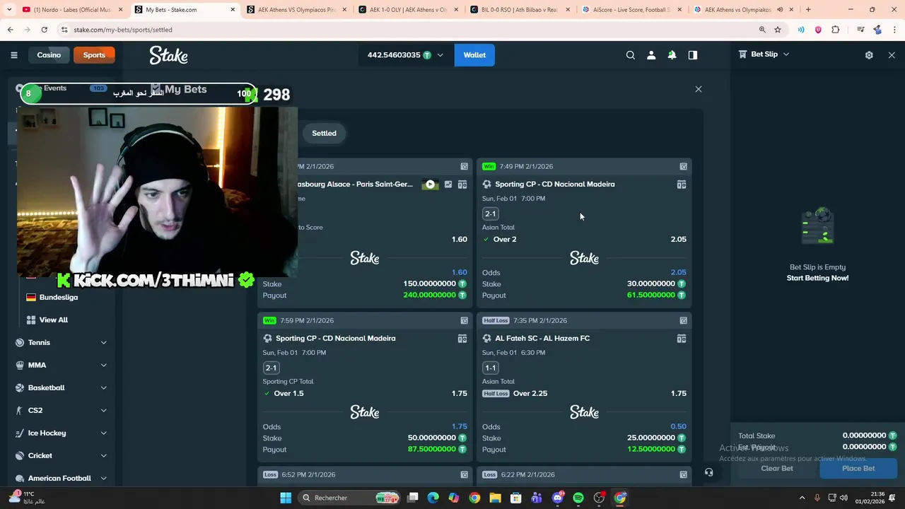This screenshot has height=509, width=905.
Task: Click the 2-1 score badge on Over 2 bet
Action: pos(491,213)
